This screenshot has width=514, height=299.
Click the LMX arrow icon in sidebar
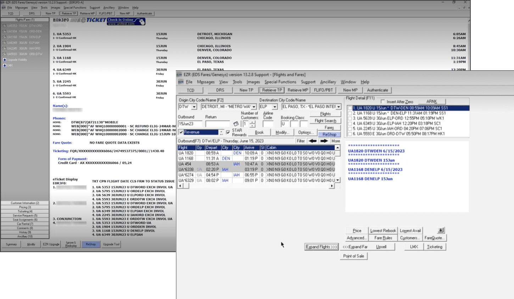click(5, 65)
